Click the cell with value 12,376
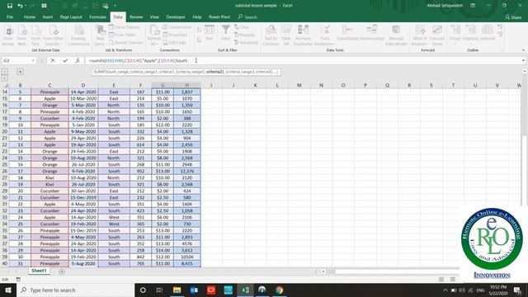Image resolution: width=528 pixels, height=297 pixels. click(x=187, y=171)
